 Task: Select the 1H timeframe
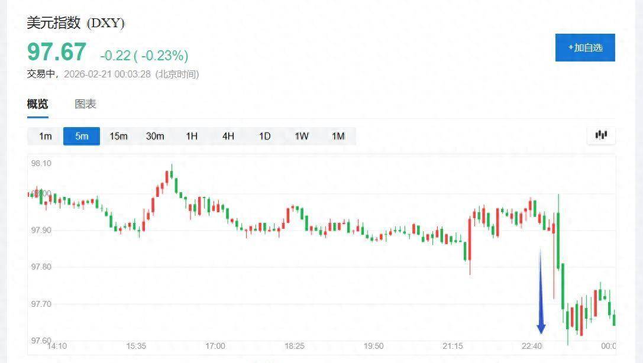(x=192, y=136)
